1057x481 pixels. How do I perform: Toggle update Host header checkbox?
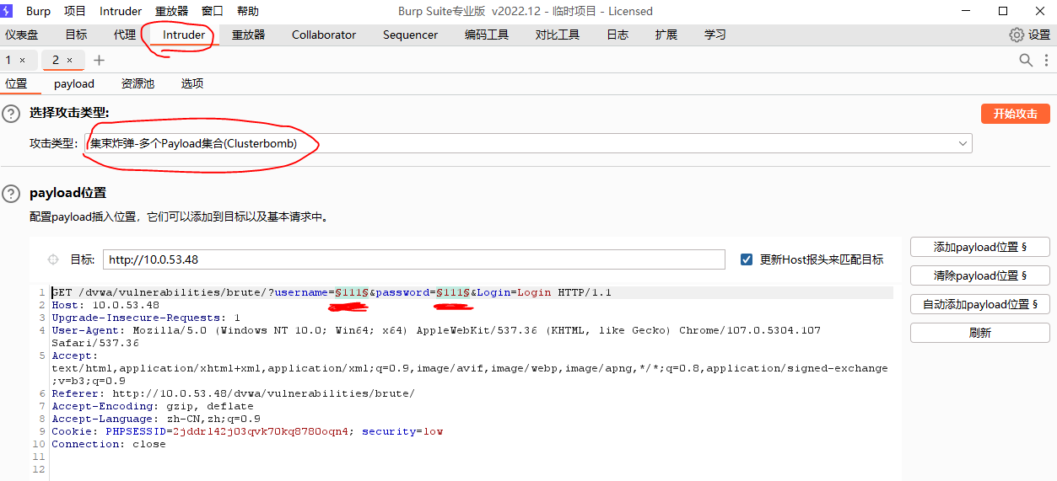pos(746,259)
